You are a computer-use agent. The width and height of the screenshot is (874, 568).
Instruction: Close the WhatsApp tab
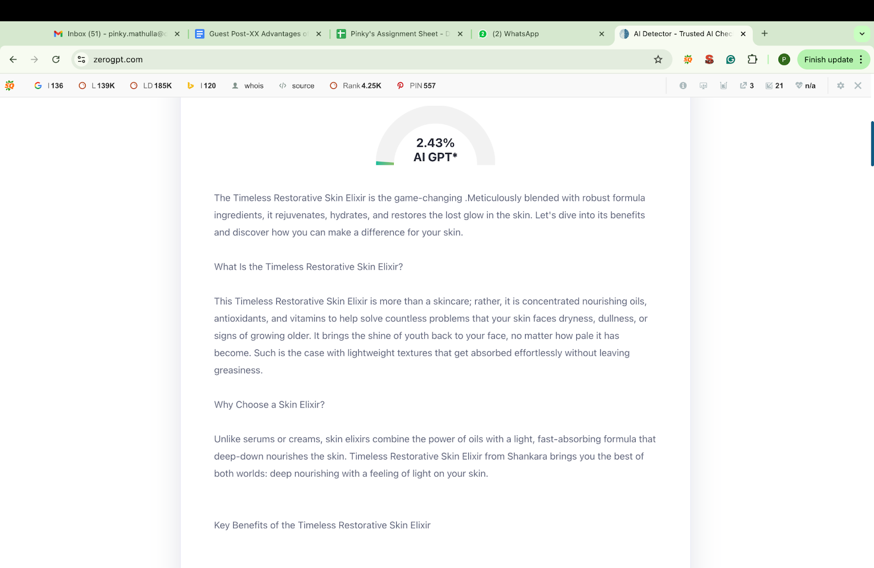click(601, 34)
